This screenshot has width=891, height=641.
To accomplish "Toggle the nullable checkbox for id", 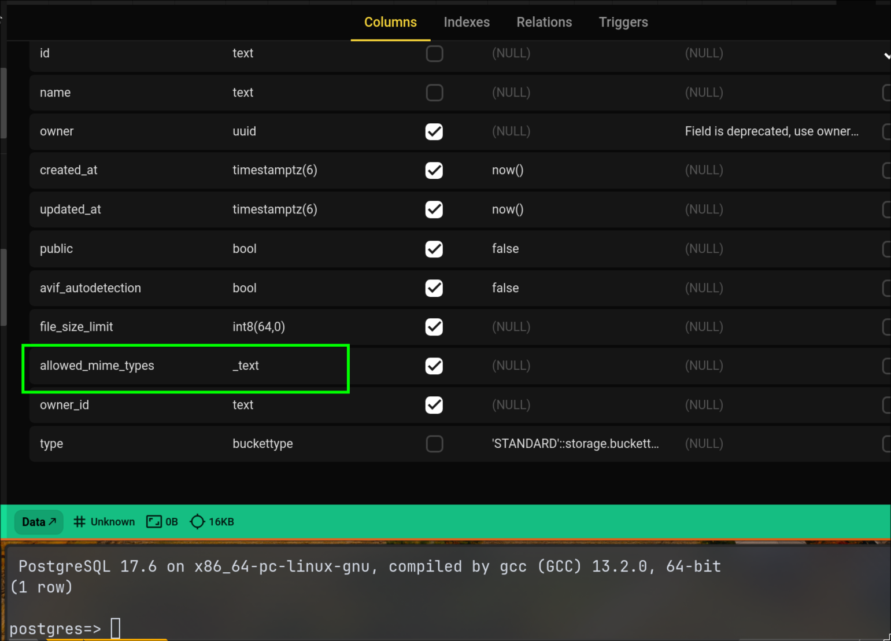I will click(434, 53).
